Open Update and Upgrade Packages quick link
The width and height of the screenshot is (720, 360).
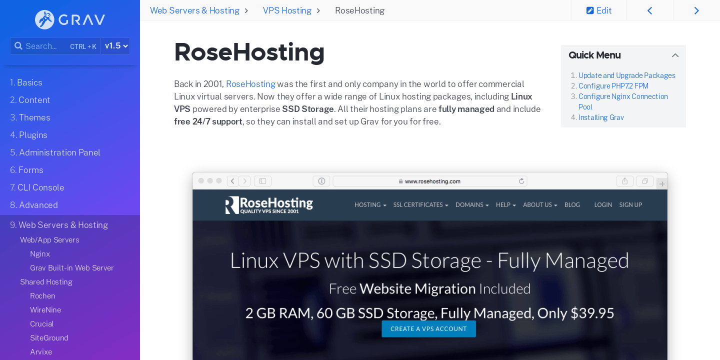pos(626,75)
